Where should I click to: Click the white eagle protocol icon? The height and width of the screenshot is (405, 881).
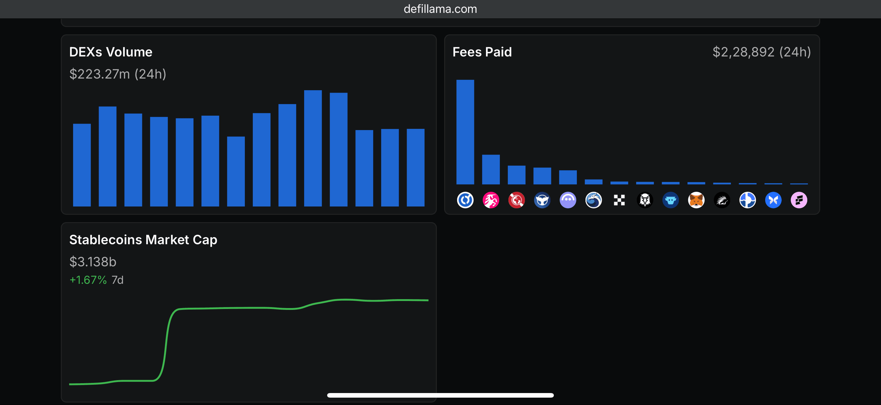pyautogui.click(x=645, y=200)
